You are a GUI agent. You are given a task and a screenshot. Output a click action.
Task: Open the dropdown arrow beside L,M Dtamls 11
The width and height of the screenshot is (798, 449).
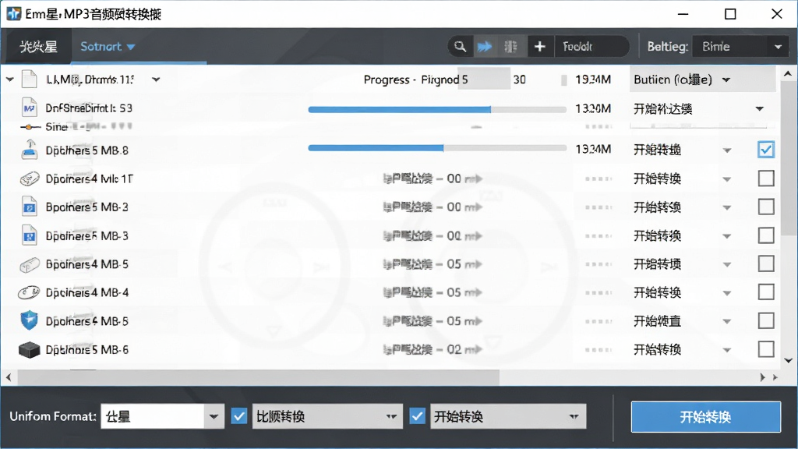pos(156,80)
